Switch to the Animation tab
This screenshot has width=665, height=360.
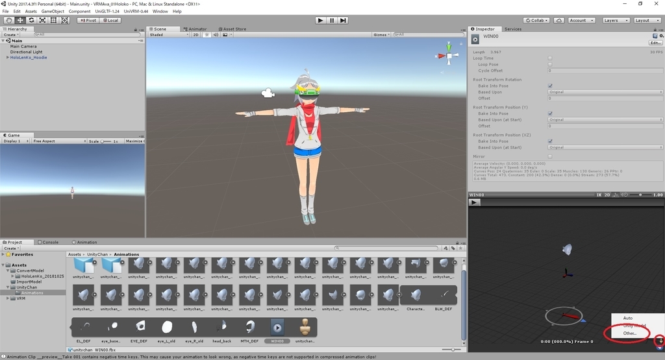pos(84,242)
